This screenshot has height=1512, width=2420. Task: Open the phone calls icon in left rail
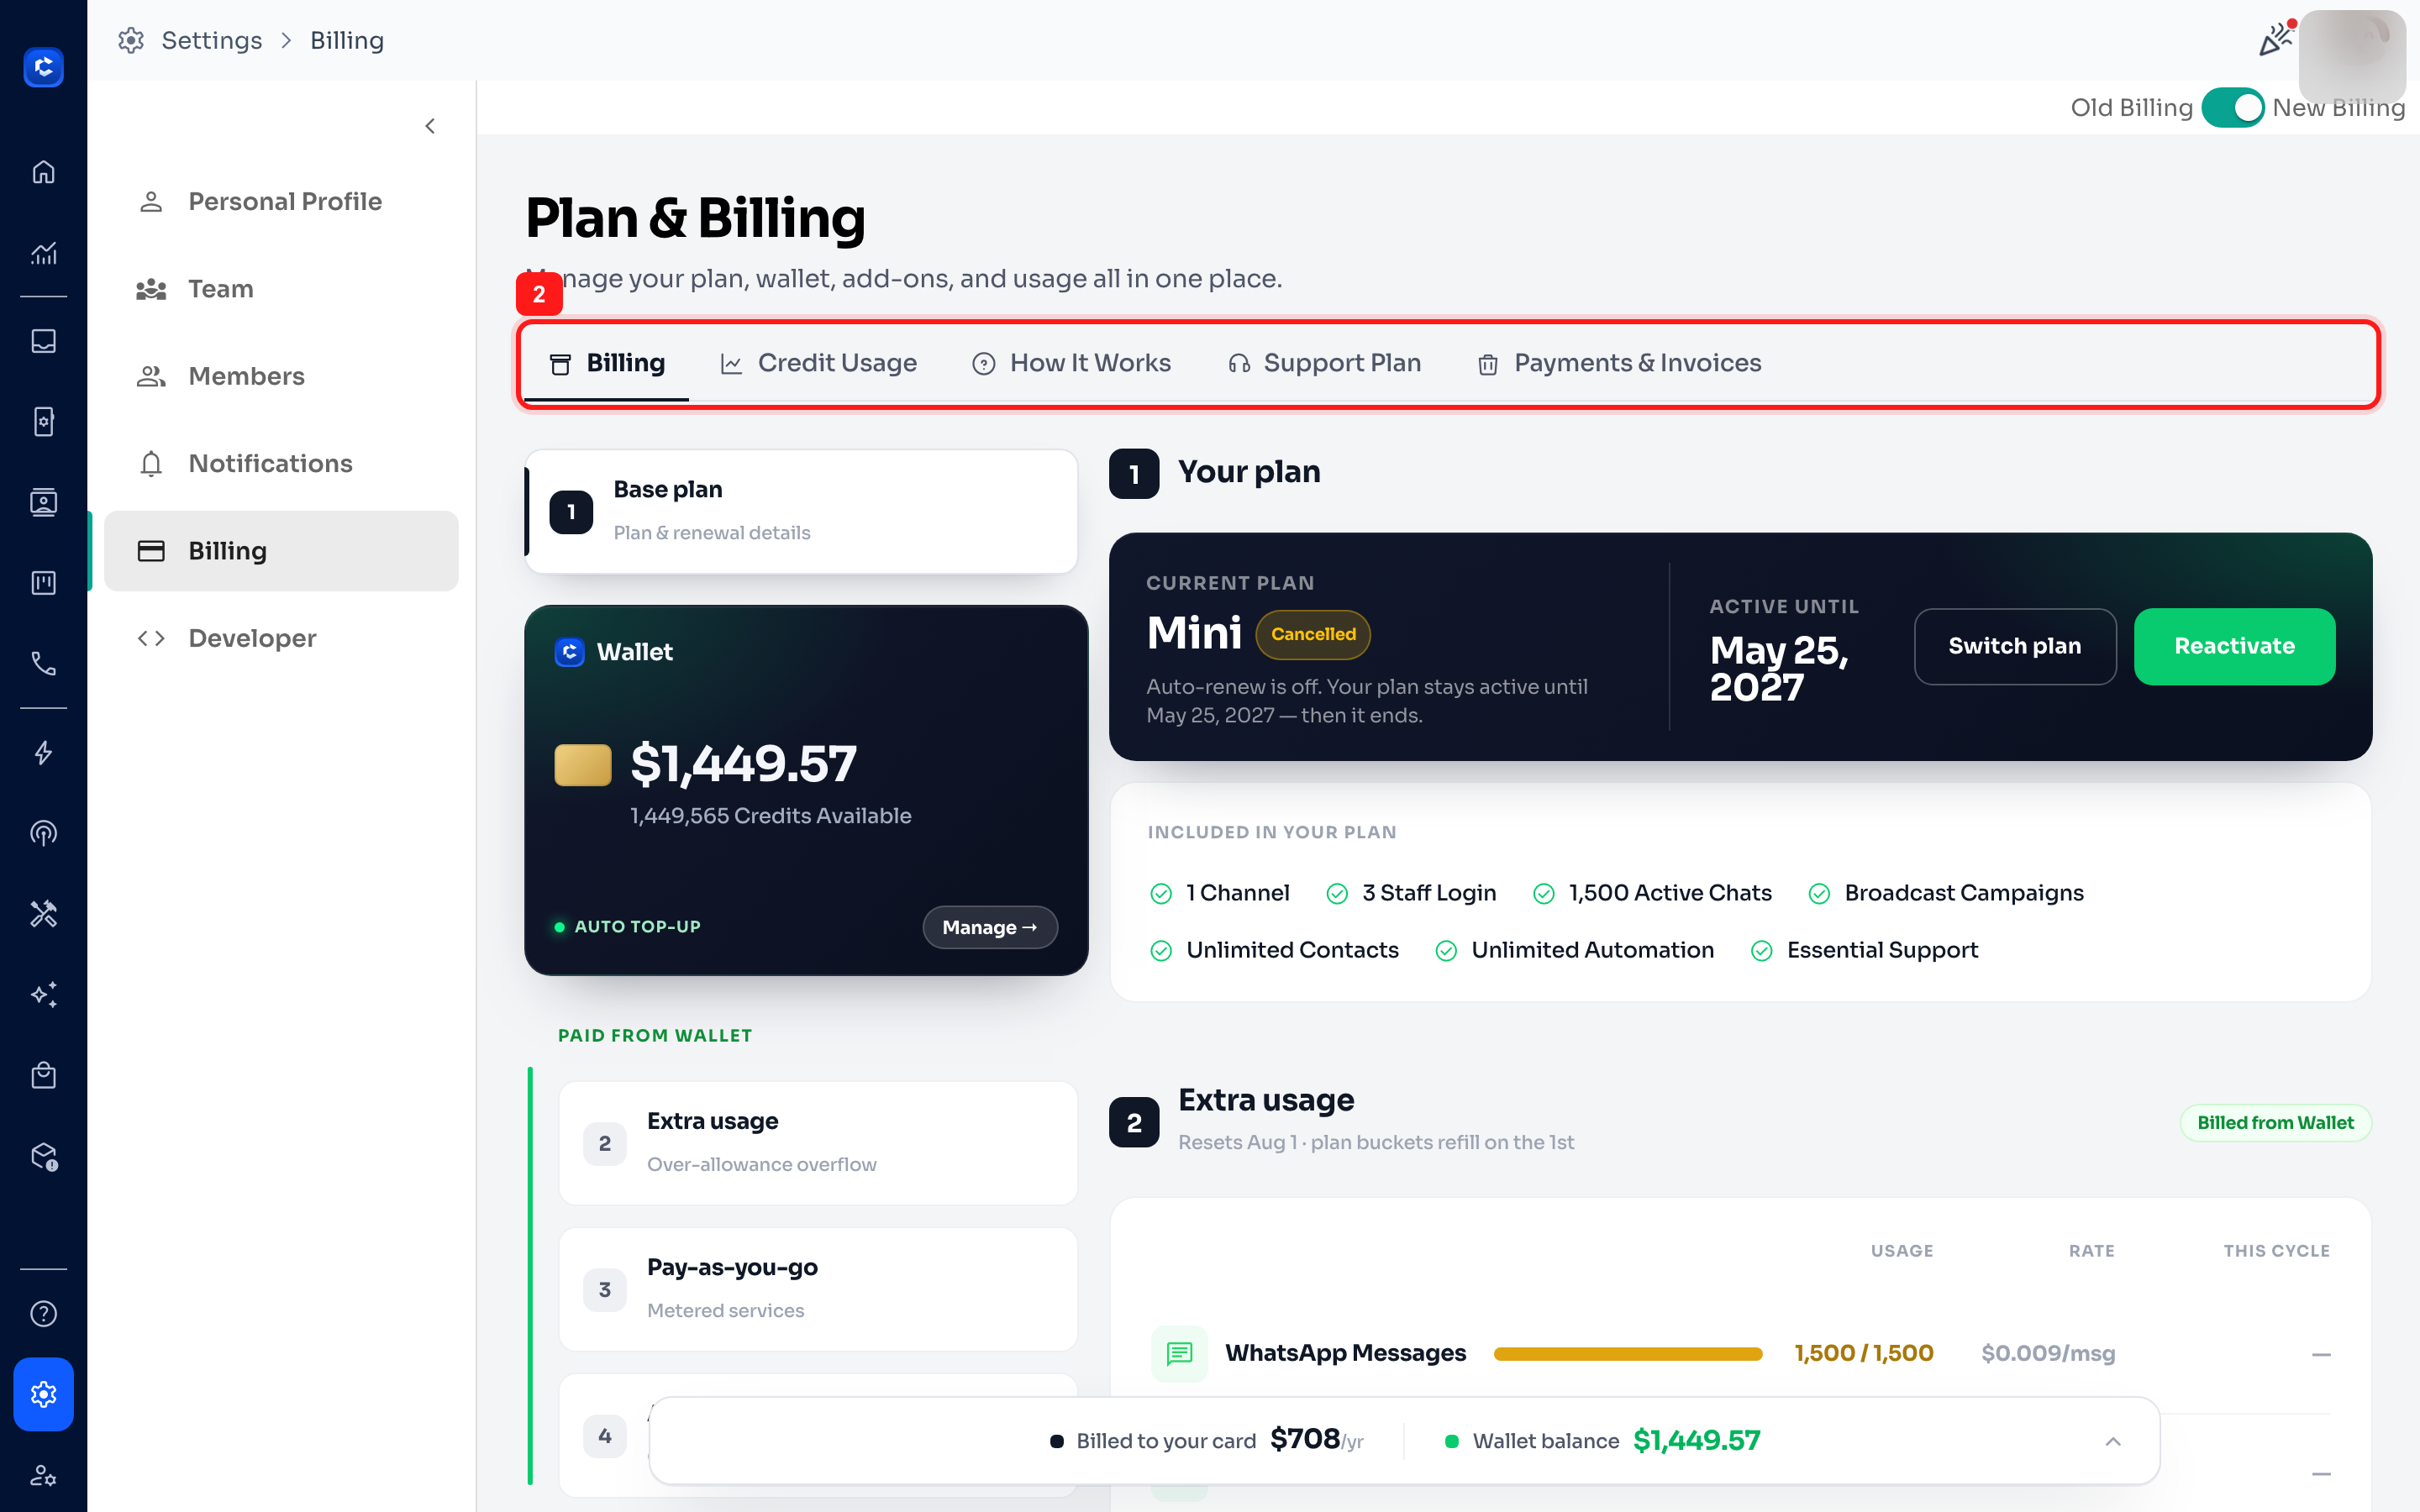tap(43, 663)
